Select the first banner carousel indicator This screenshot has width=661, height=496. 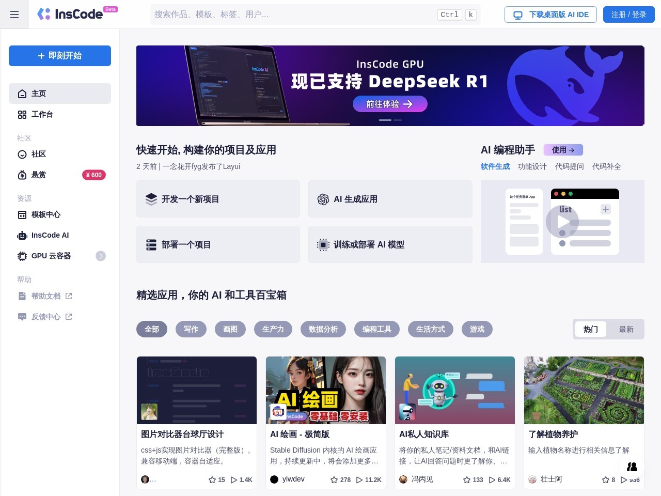coord(385,120)
